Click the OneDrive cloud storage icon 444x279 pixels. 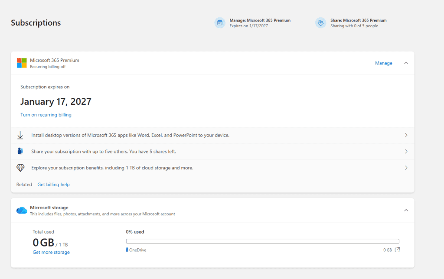tap(22, 211)
